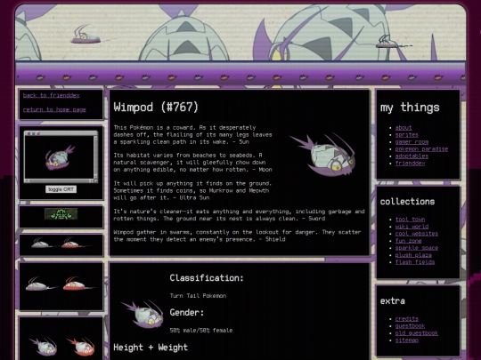
Task: Click the Wimpod sprite in the CRT window
Action: click(61, 158)
